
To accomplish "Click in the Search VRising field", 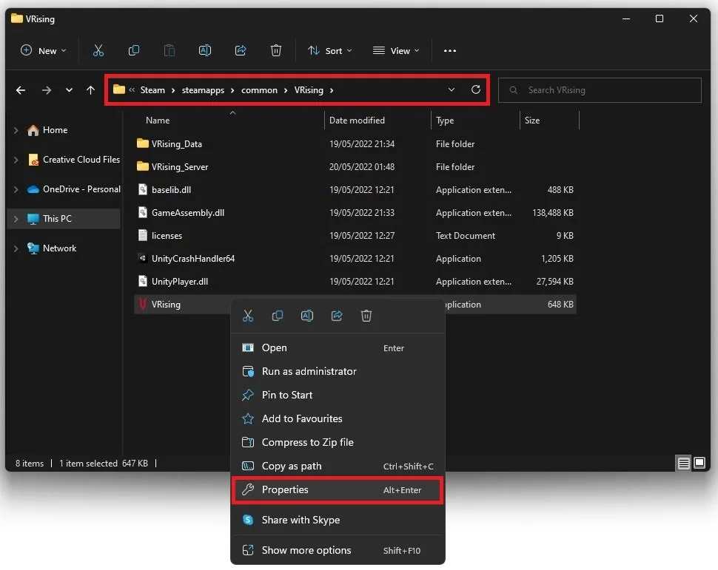I will (600, 90).
